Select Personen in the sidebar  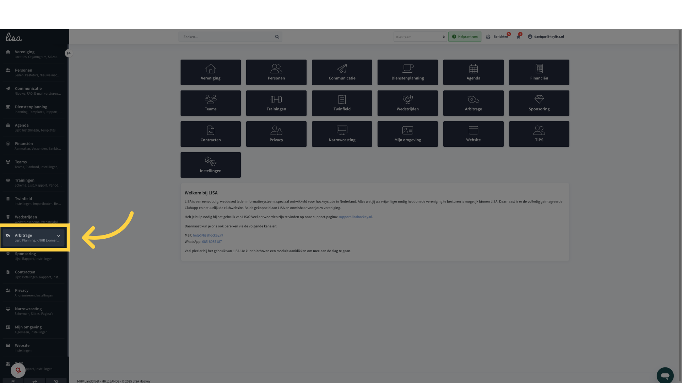tap(34, 72)
